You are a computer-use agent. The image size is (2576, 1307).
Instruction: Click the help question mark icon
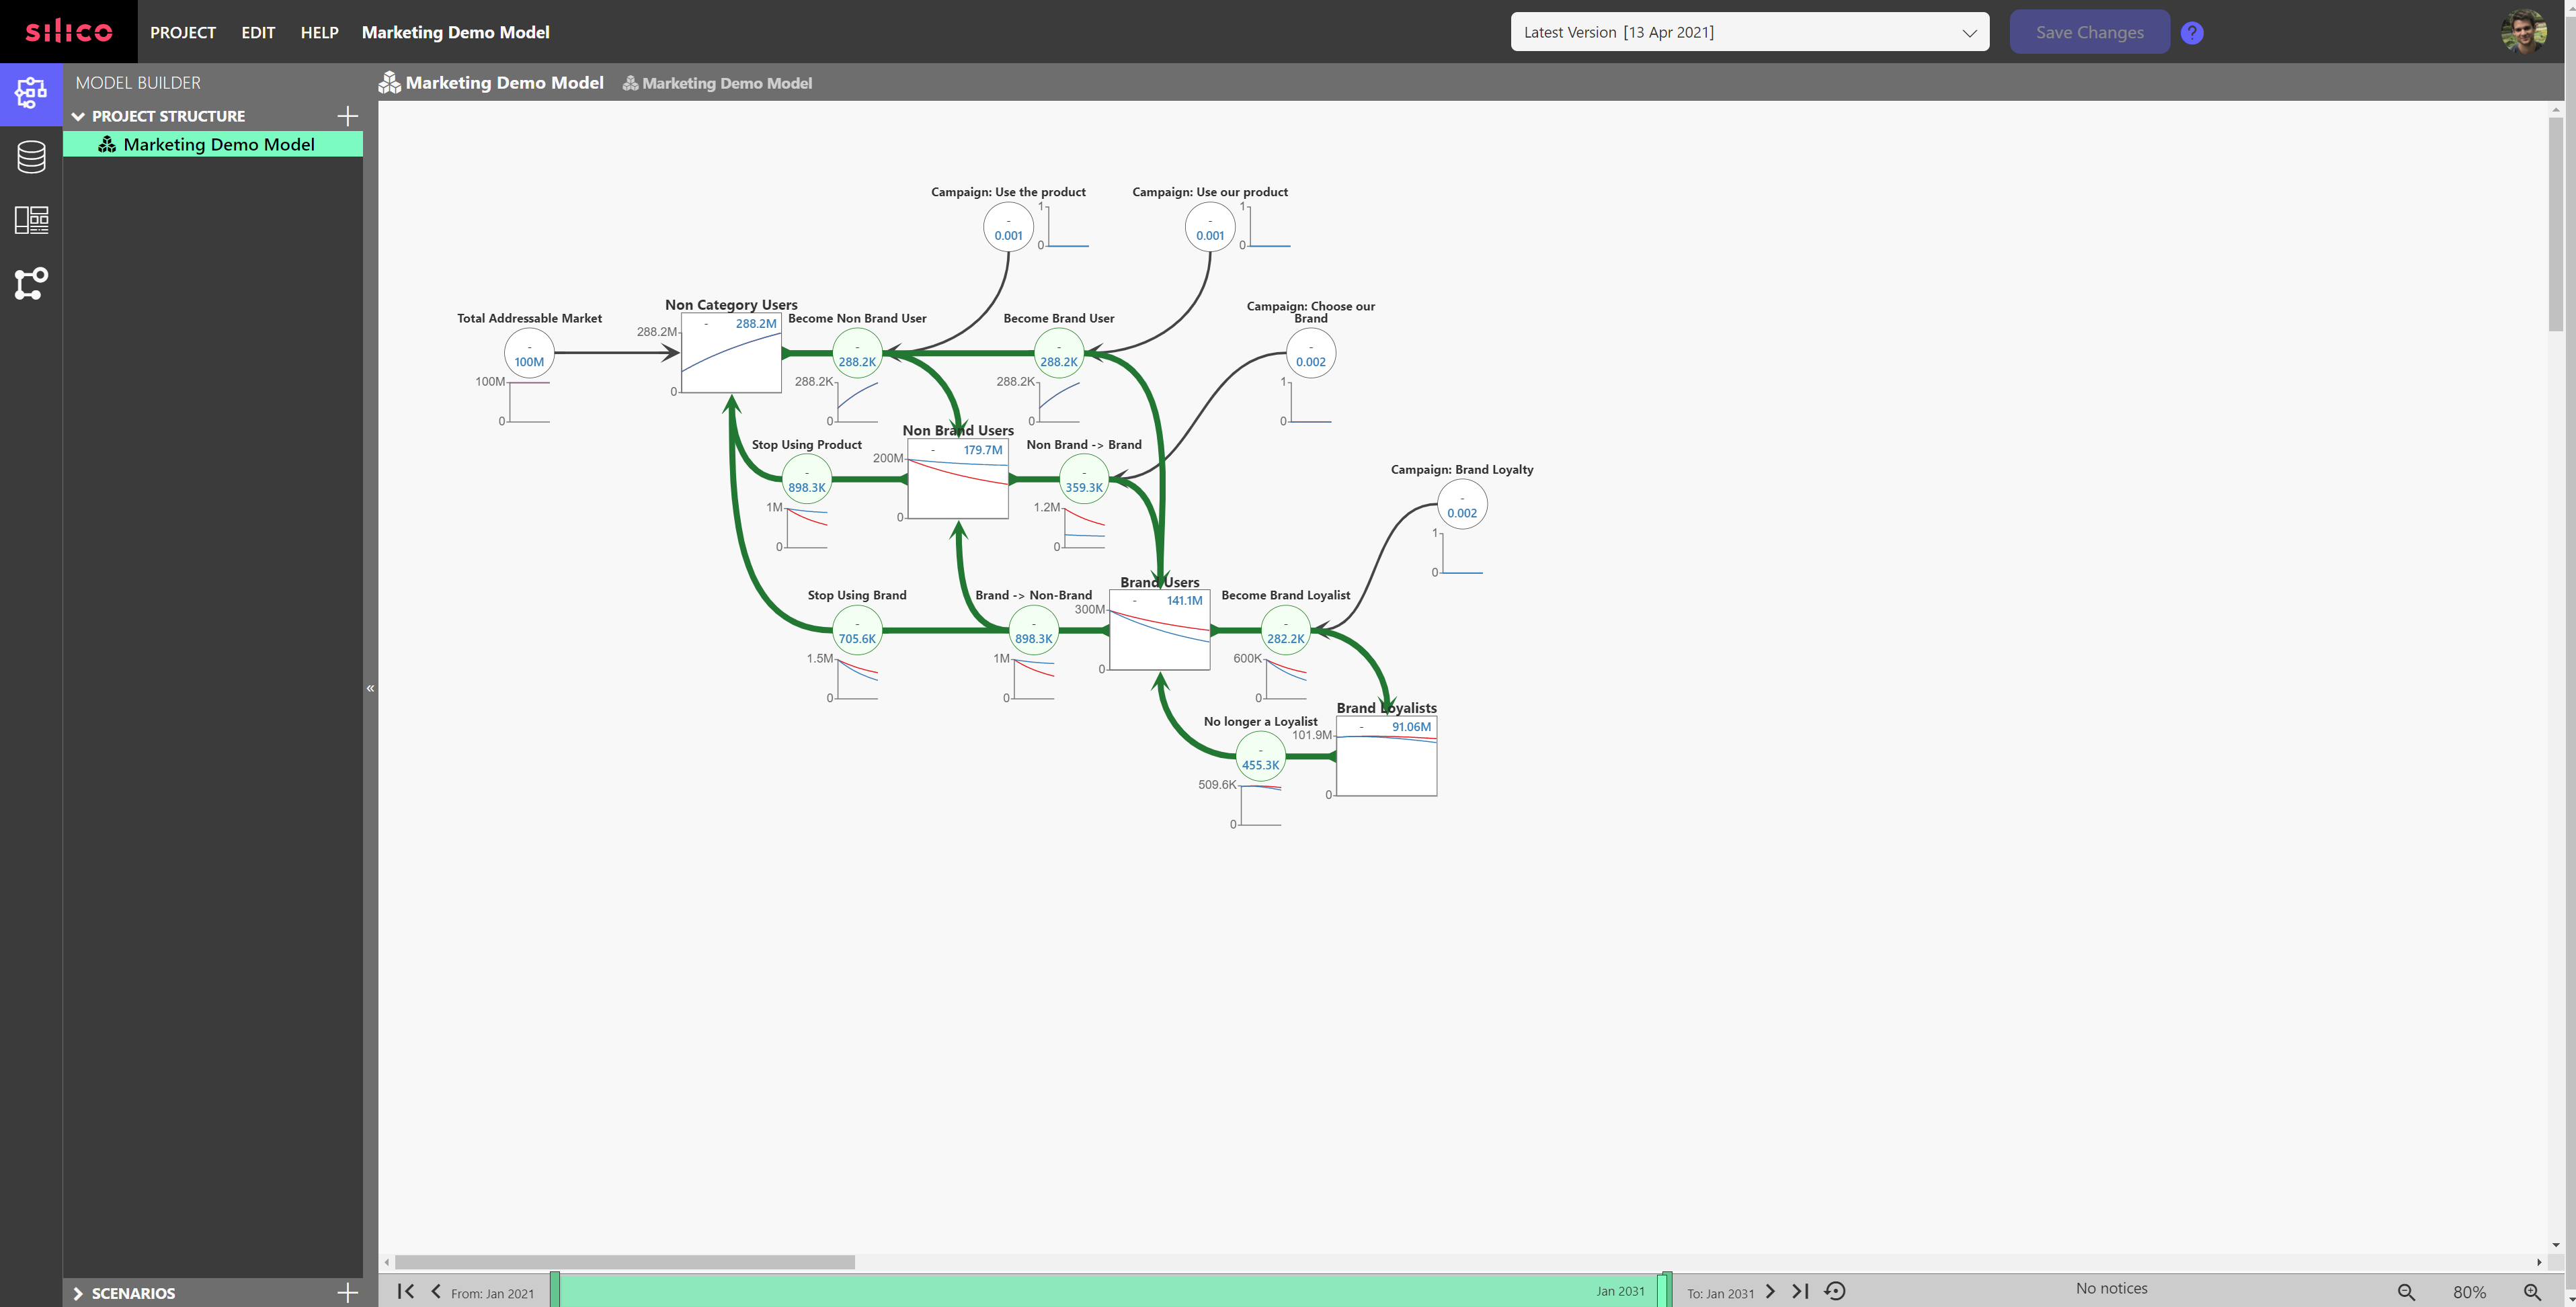point(2191,32)
